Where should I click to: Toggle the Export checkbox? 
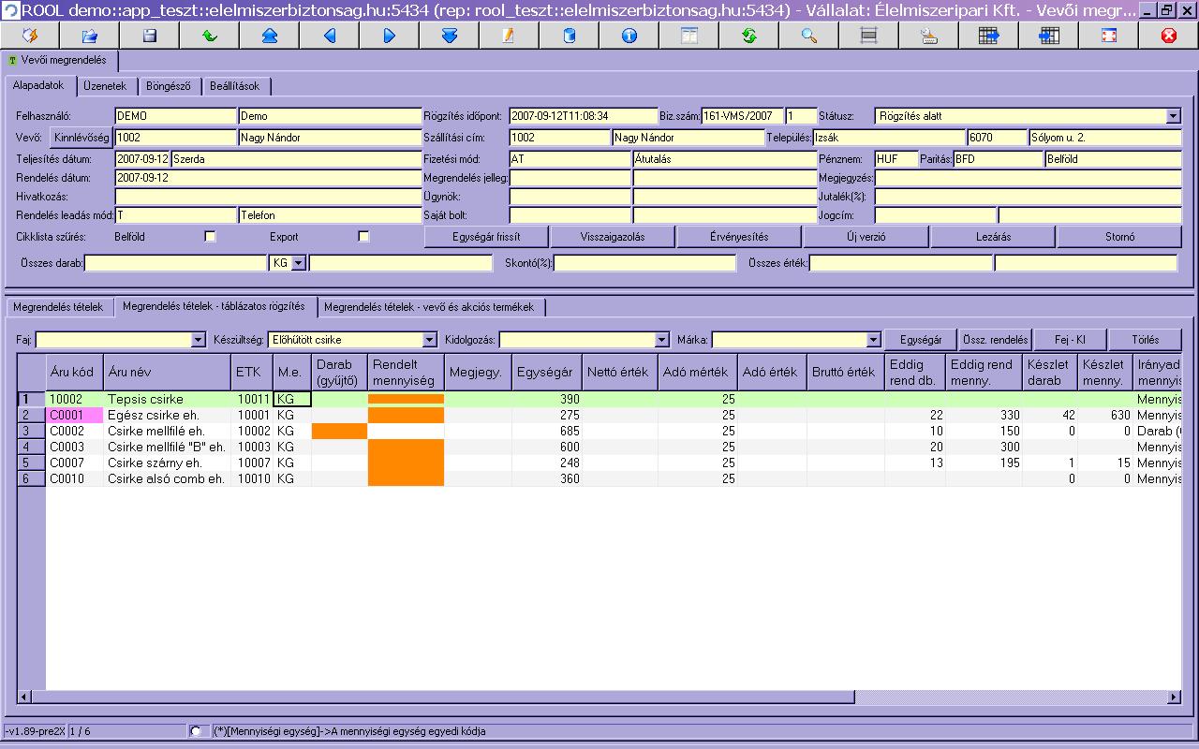coord(363,237)
